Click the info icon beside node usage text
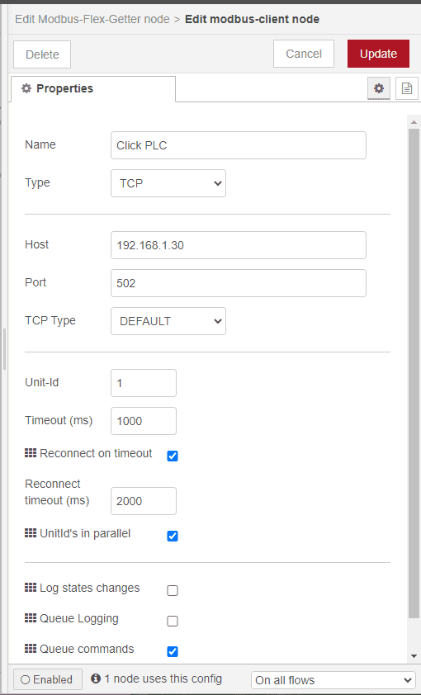 pos(96,678)
